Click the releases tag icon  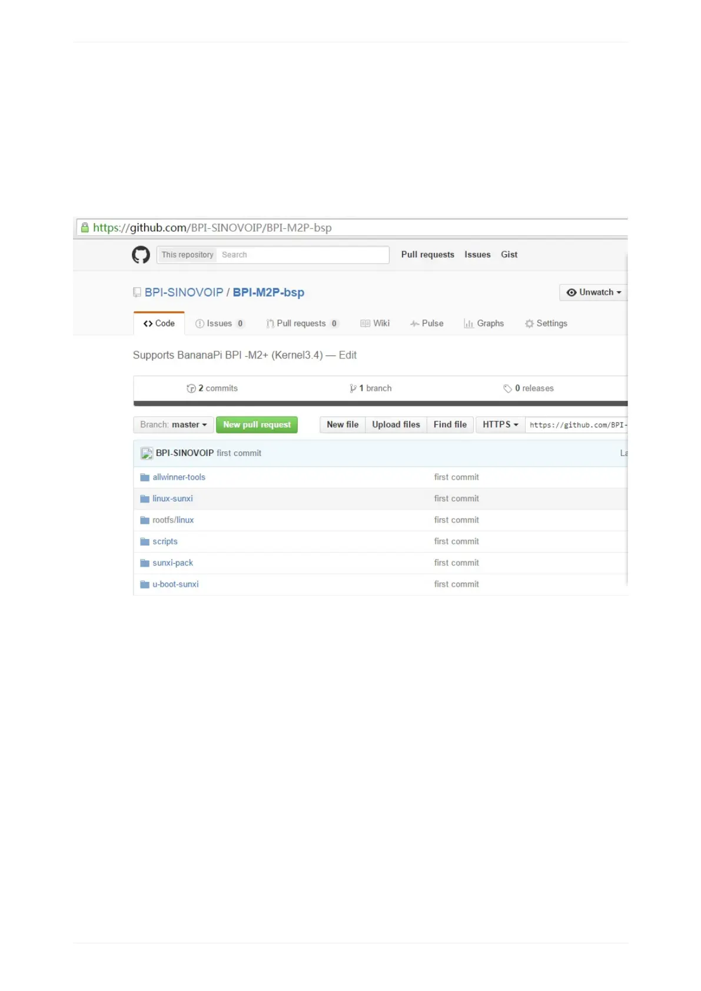click(x=507, y=388)
